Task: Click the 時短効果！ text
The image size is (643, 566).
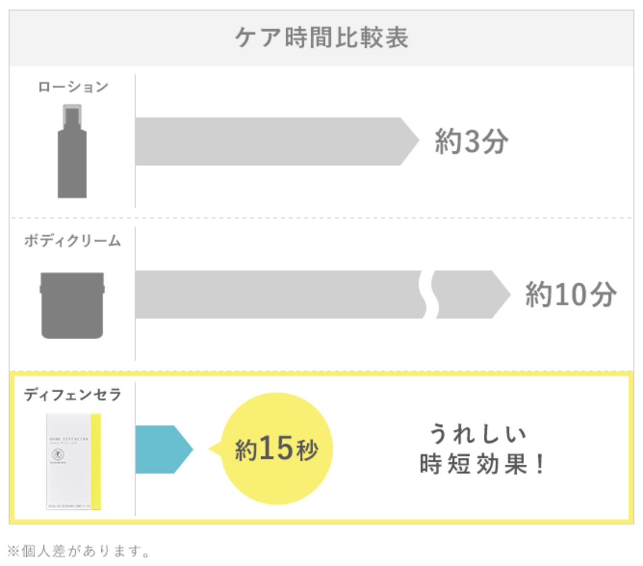Action: [x=482, y=464]
